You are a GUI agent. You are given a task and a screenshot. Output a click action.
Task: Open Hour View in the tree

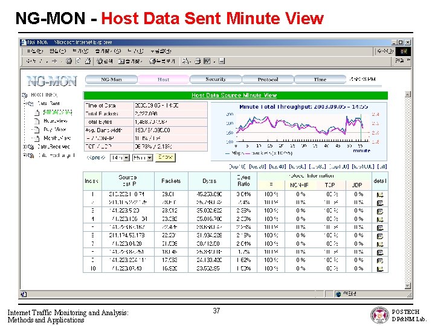55,121
